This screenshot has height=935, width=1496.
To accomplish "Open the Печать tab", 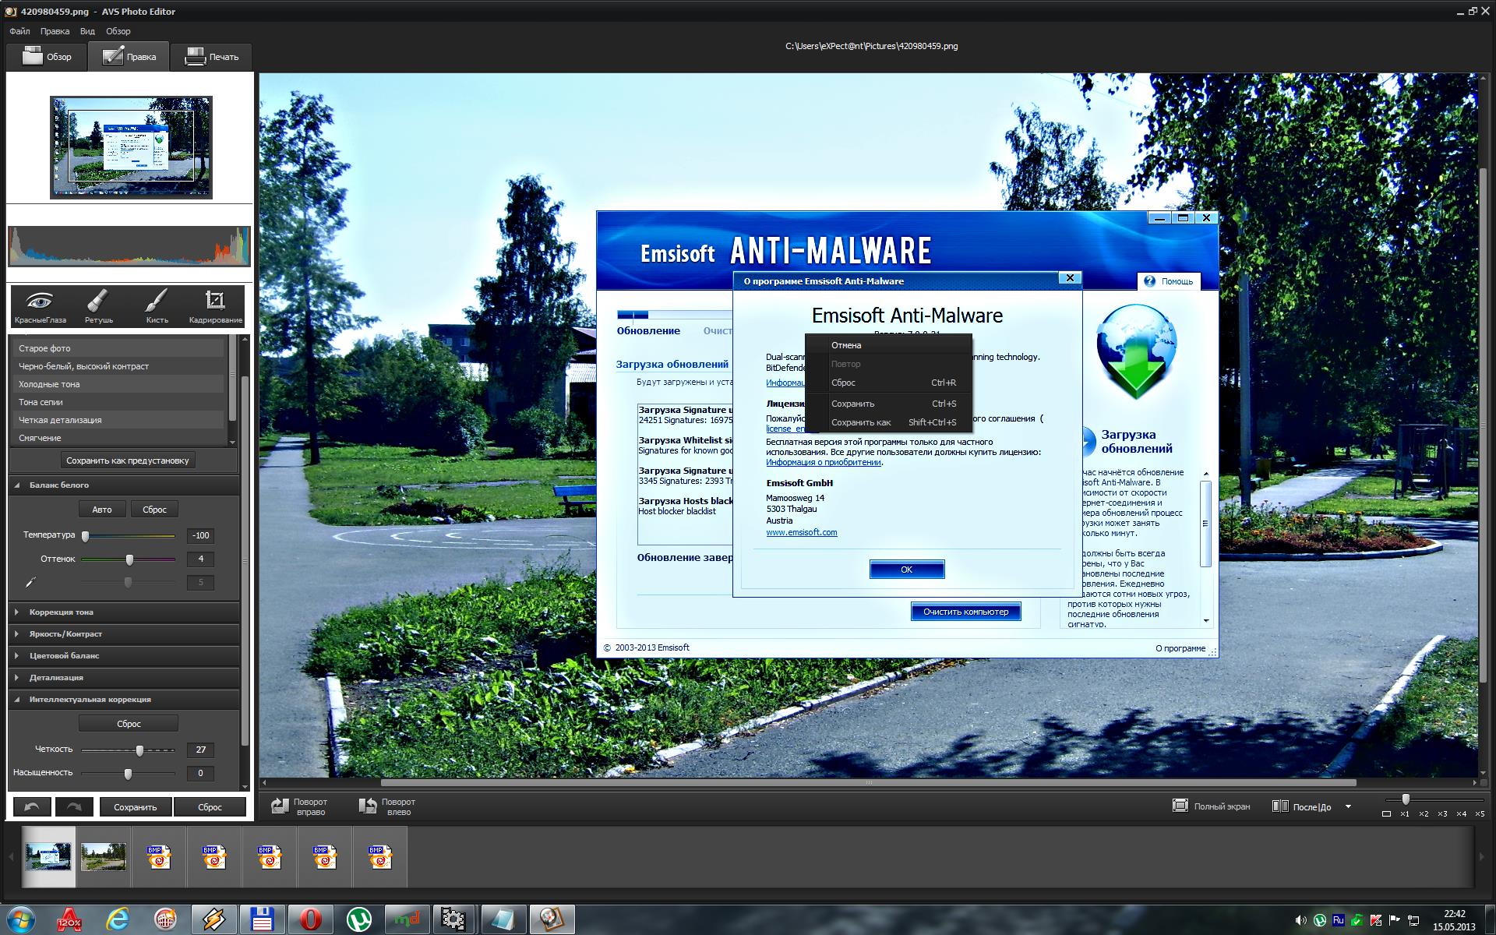I will point(212,57).
